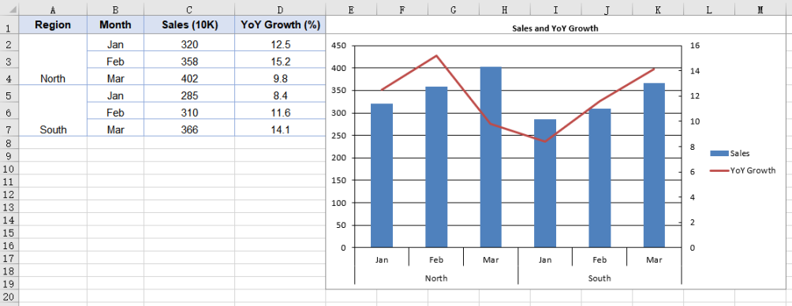The image size is (792, 306).
Task: Select sales value 320
Action: 189,44
